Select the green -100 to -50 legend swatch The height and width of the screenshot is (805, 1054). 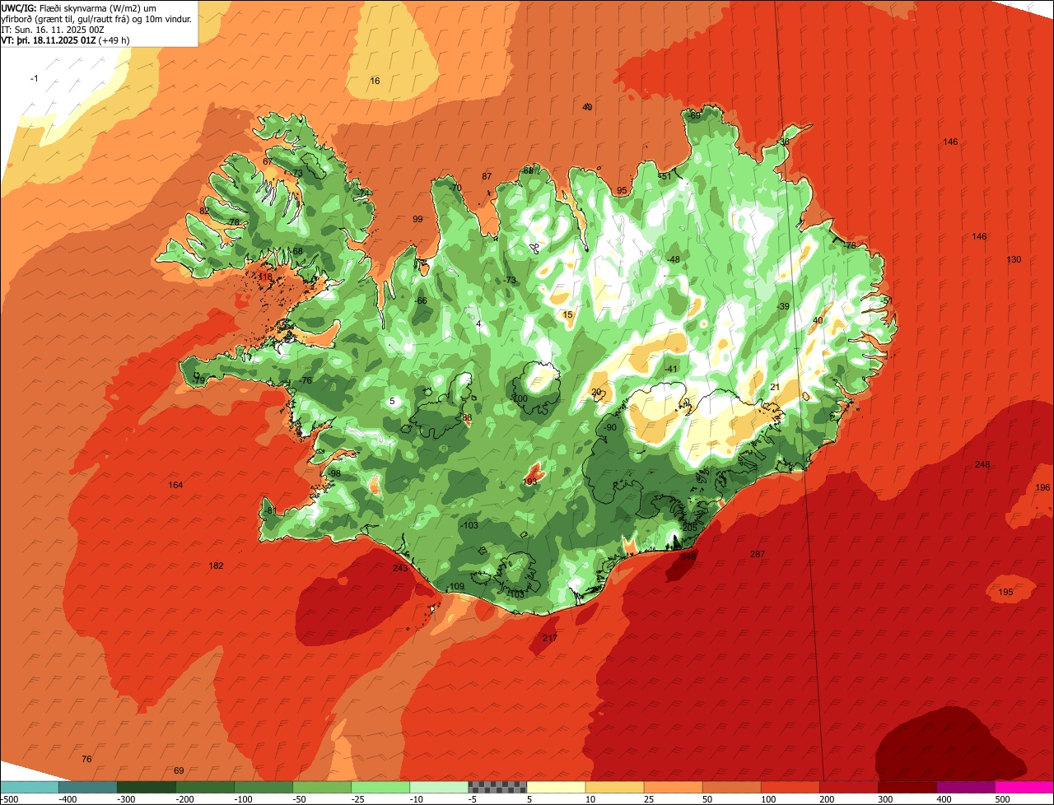[x=263, y=787]
